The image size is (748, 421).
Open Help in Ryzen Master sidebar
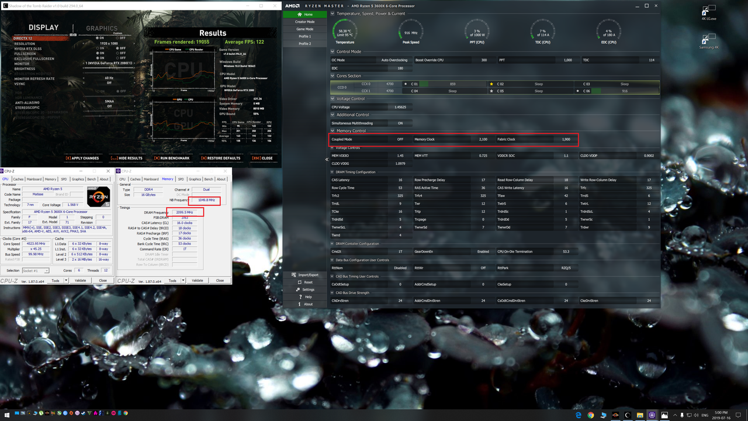[x=304, y=297]
